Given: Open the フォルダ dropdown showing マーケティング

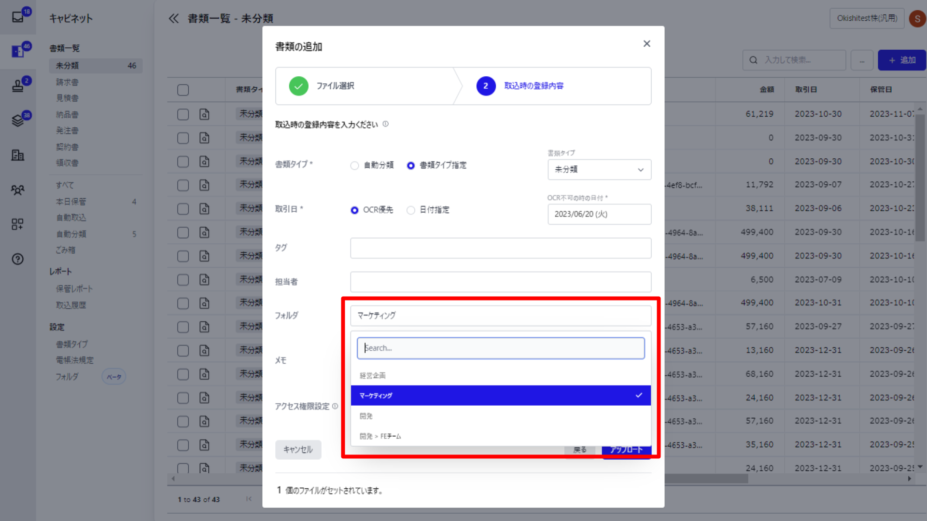Looking at the screenshot, I should [501, 315].
